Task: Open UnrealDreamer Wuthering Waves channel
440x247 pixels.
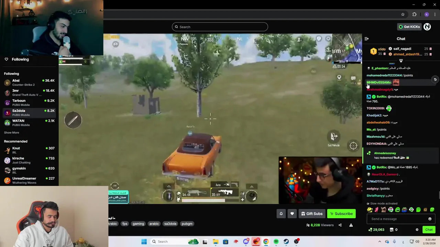Action: click(29, 180)
